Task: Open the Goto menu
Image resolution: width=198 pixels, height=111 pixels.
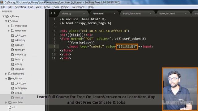Action: click(x=47, y=7)
